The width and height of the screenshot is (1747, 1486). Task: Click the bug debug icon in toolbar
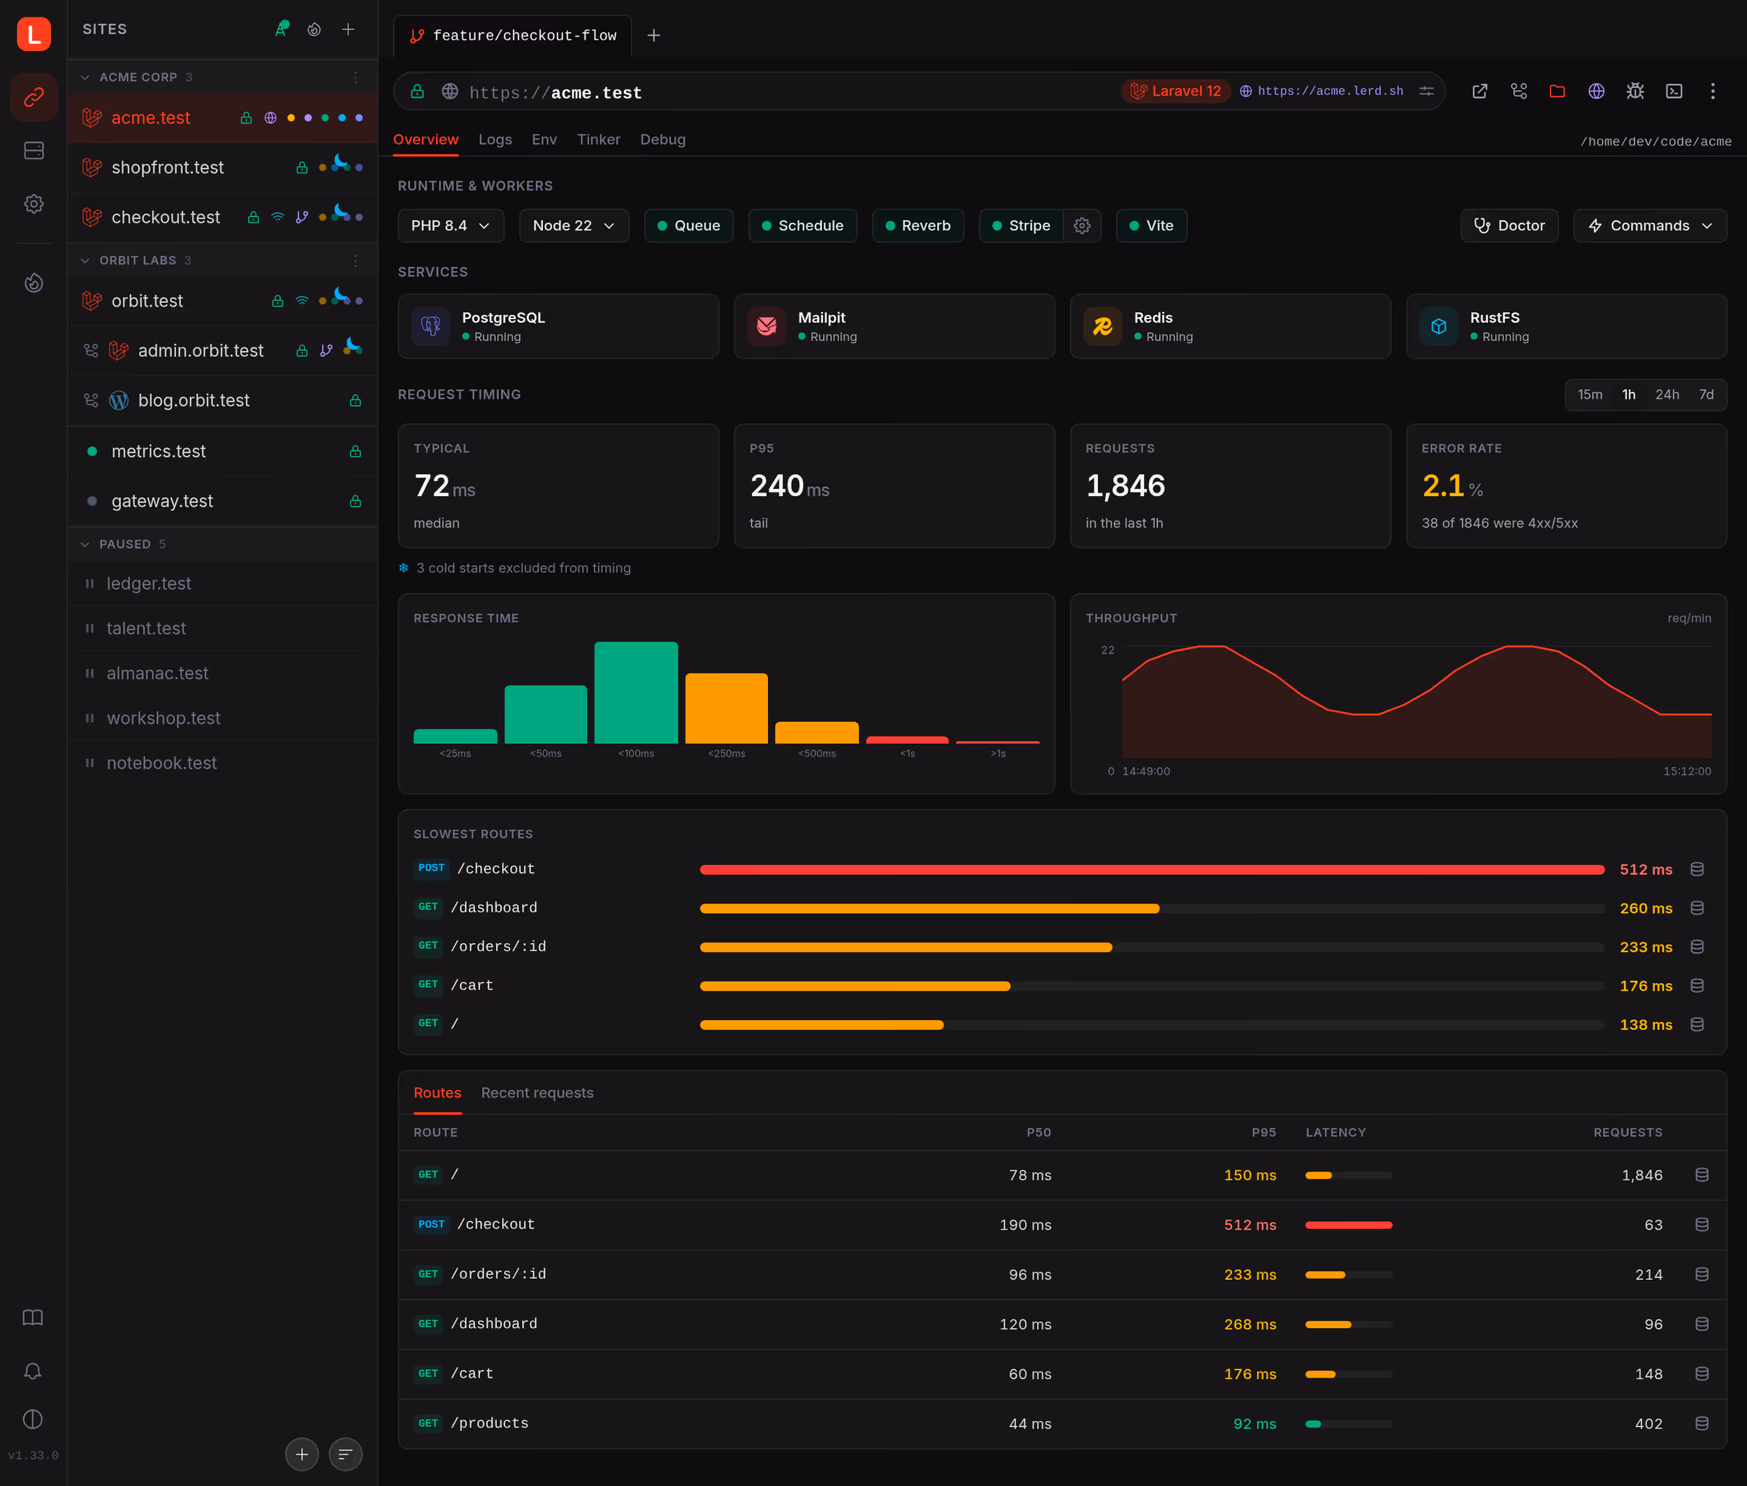coord(1635,91)
